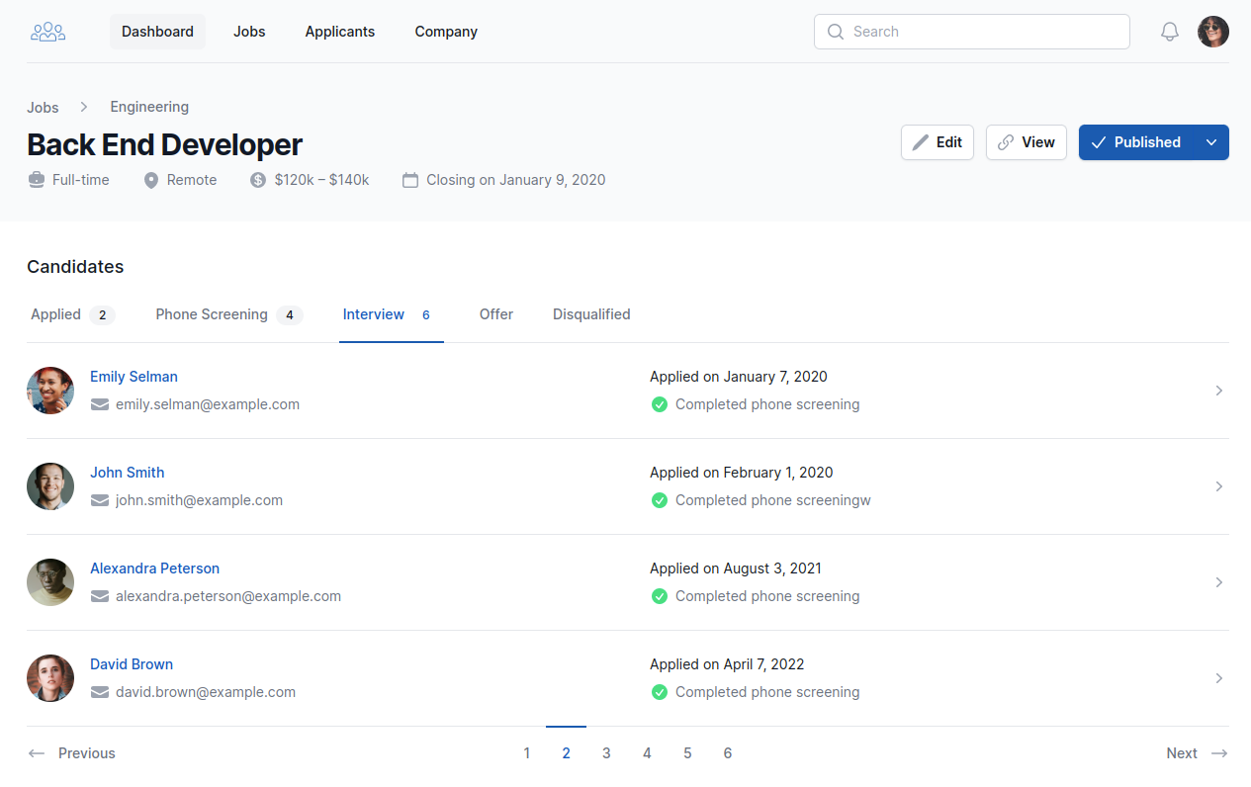
Task: Expand the Published status dropdown arrow
Action: point(1211,142)
